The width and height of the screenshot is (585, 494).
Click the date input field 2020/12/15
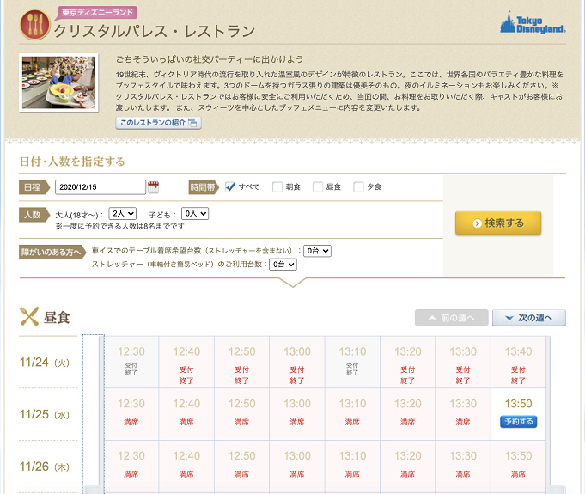point(101,187)
